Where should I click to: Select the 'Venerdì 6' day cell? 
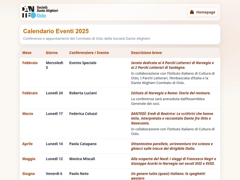point(54,174)
